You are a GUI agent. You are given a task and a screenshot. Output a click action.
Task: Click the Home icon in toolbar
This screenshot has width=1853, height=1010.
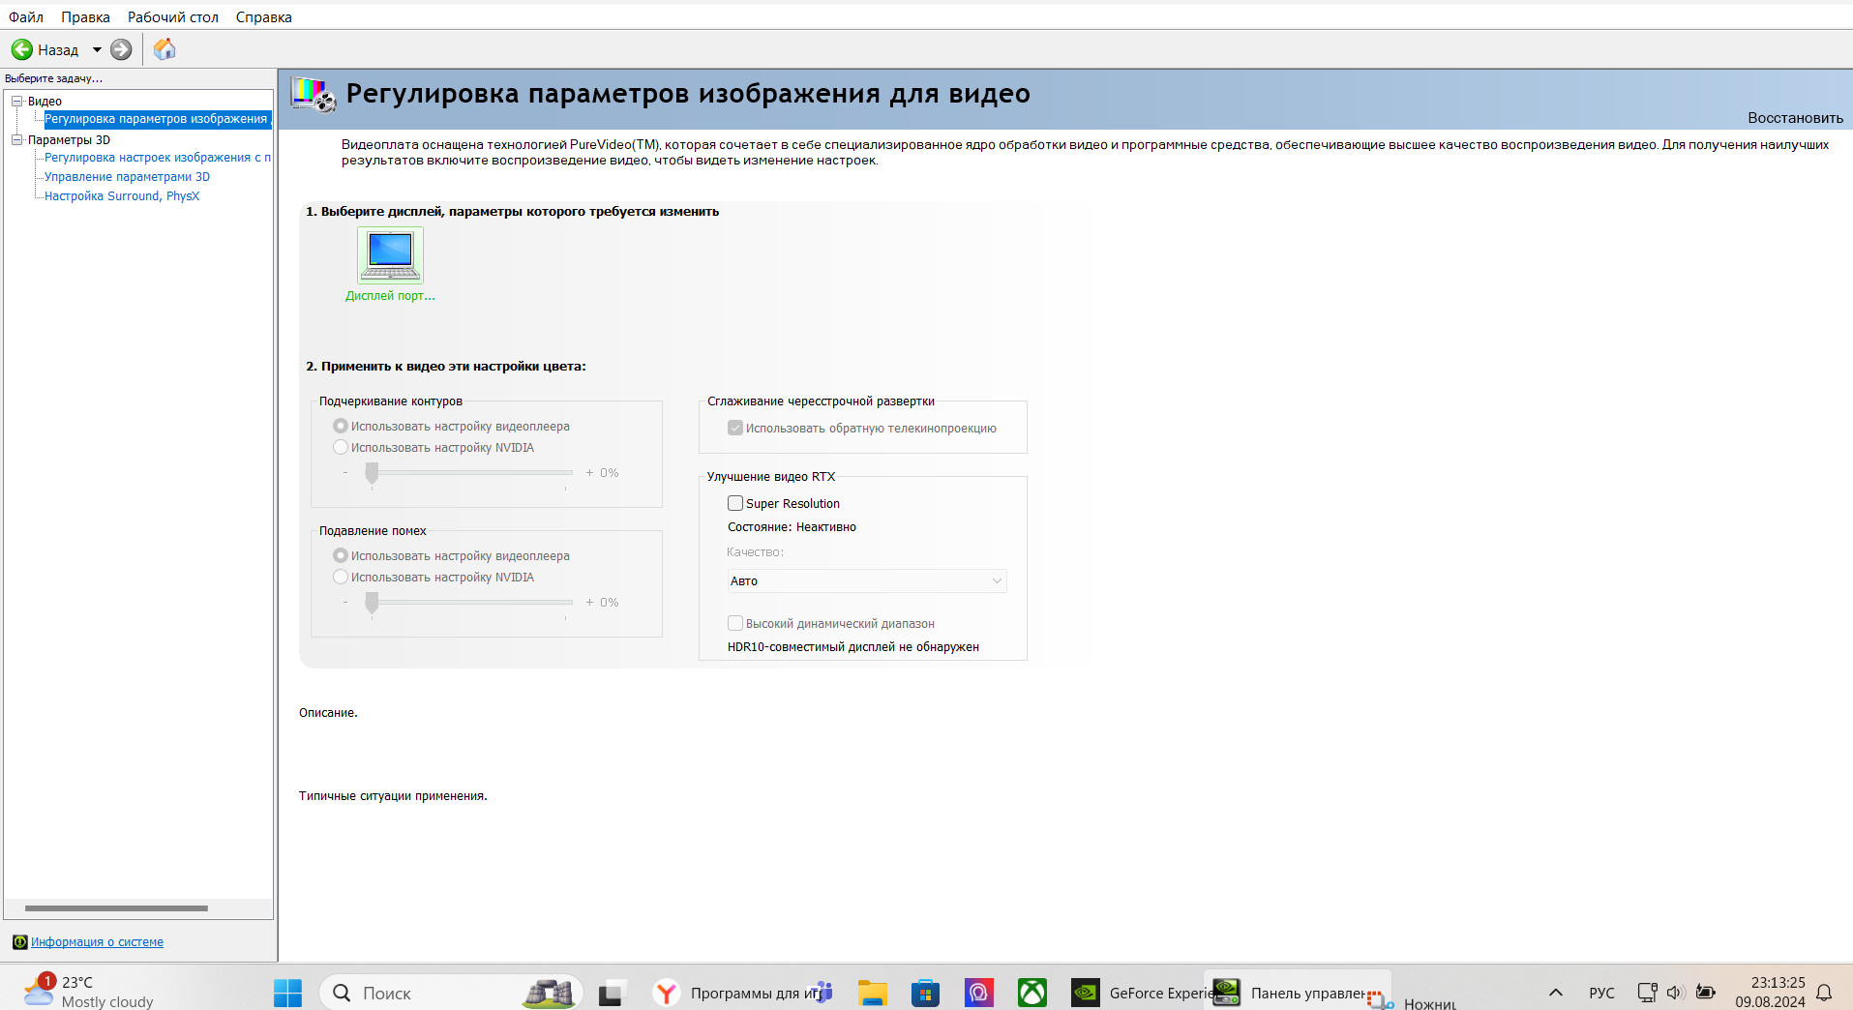164,49
